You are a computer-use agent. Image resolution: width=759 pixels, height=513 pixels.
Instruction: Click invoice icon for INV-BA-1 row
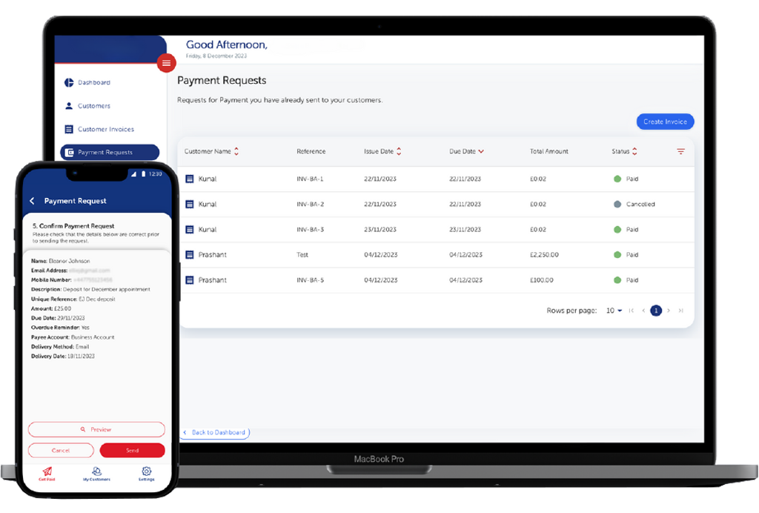pyautogui.click(x=189, y=179)
